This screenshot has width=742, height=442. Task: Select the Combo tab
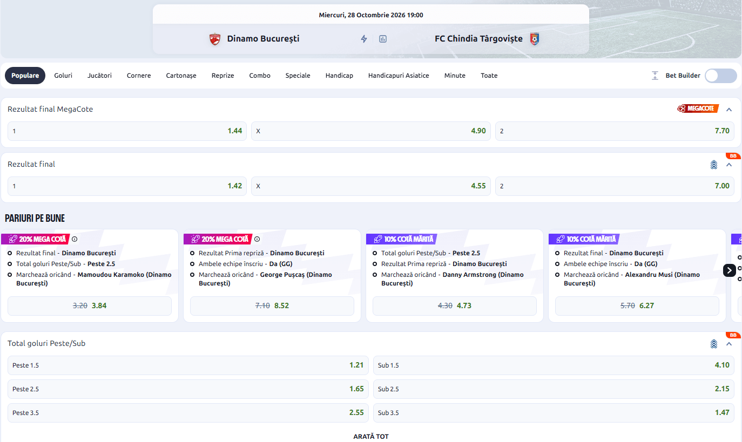tap(260, 76)
